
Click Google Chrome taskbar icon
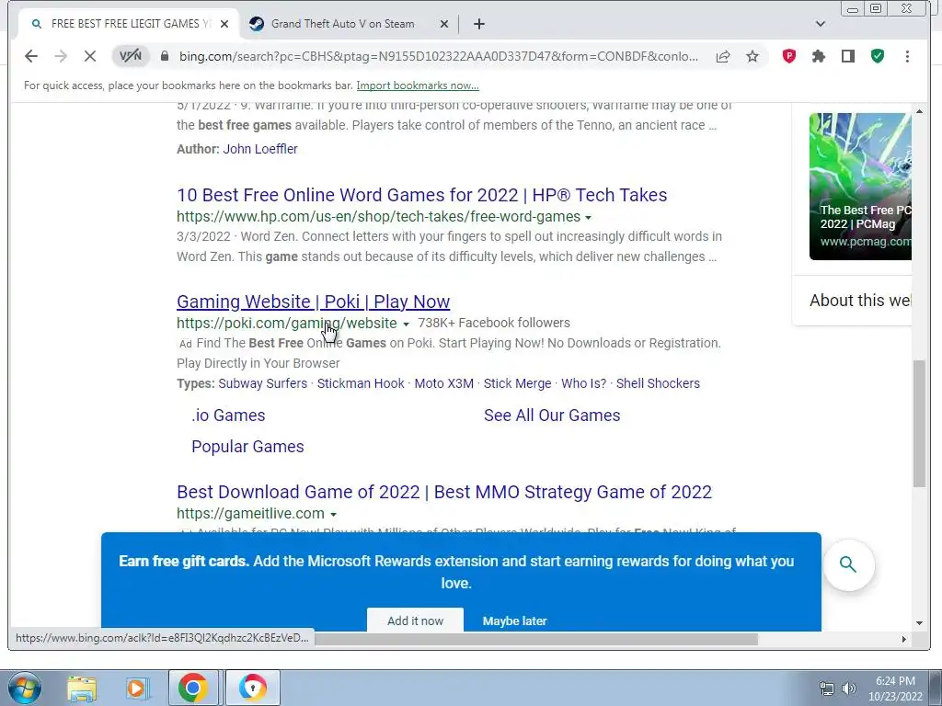(193, 688)
